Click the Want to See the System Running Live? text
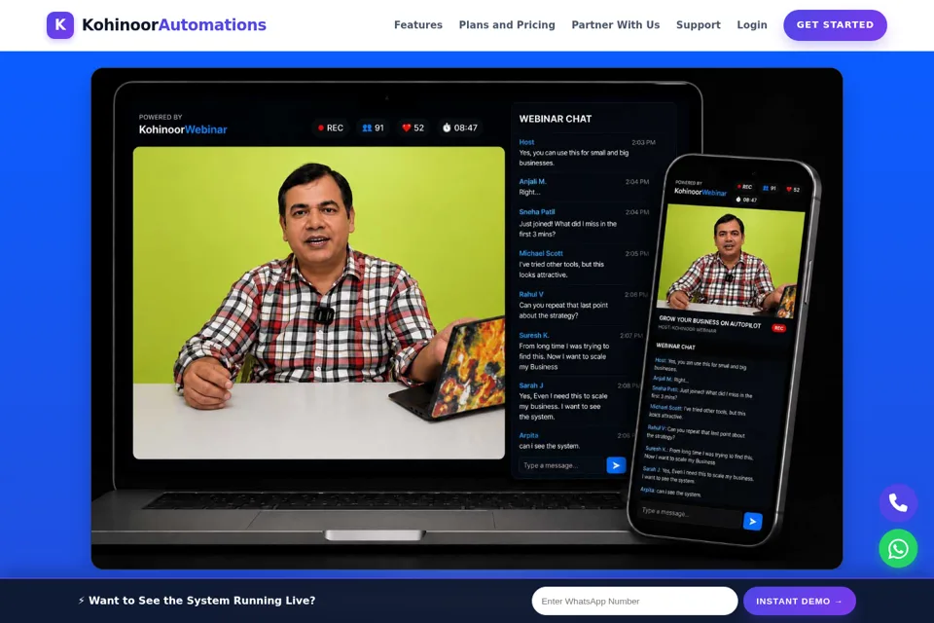 click(x=202, y=601)
